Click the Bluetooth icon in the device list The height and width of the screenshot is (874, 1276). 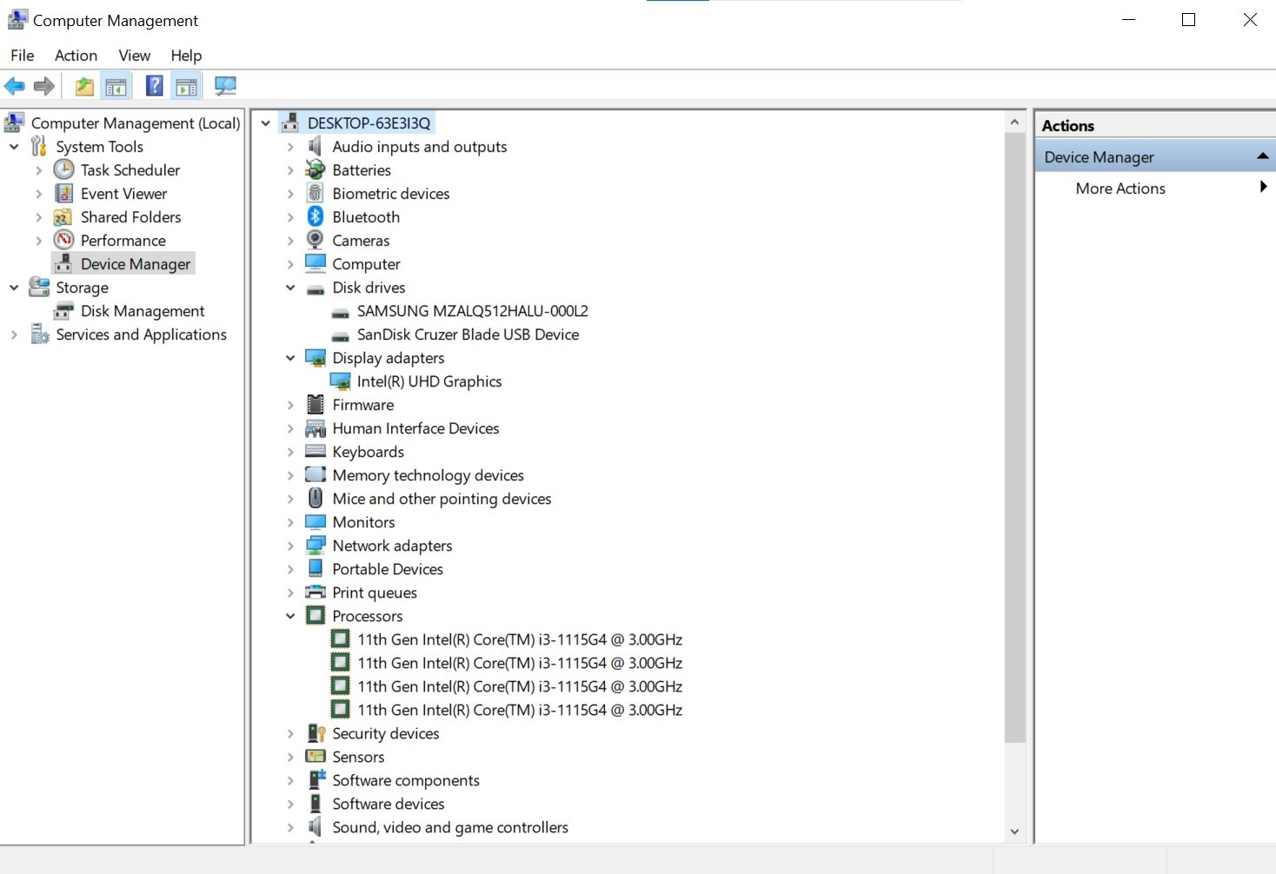pyautogui.click(x=316, y=217)
